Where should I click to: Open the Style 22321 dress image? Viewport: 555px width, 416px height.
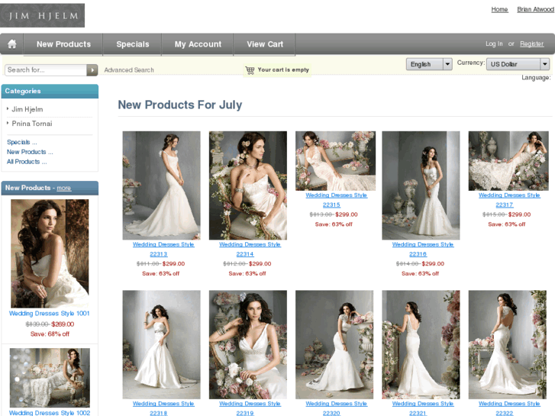coord(421,345)
